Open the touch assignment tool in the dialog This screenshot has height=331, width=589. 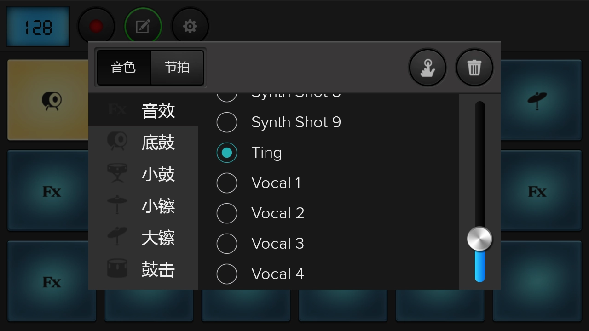(x=427, y=67)
